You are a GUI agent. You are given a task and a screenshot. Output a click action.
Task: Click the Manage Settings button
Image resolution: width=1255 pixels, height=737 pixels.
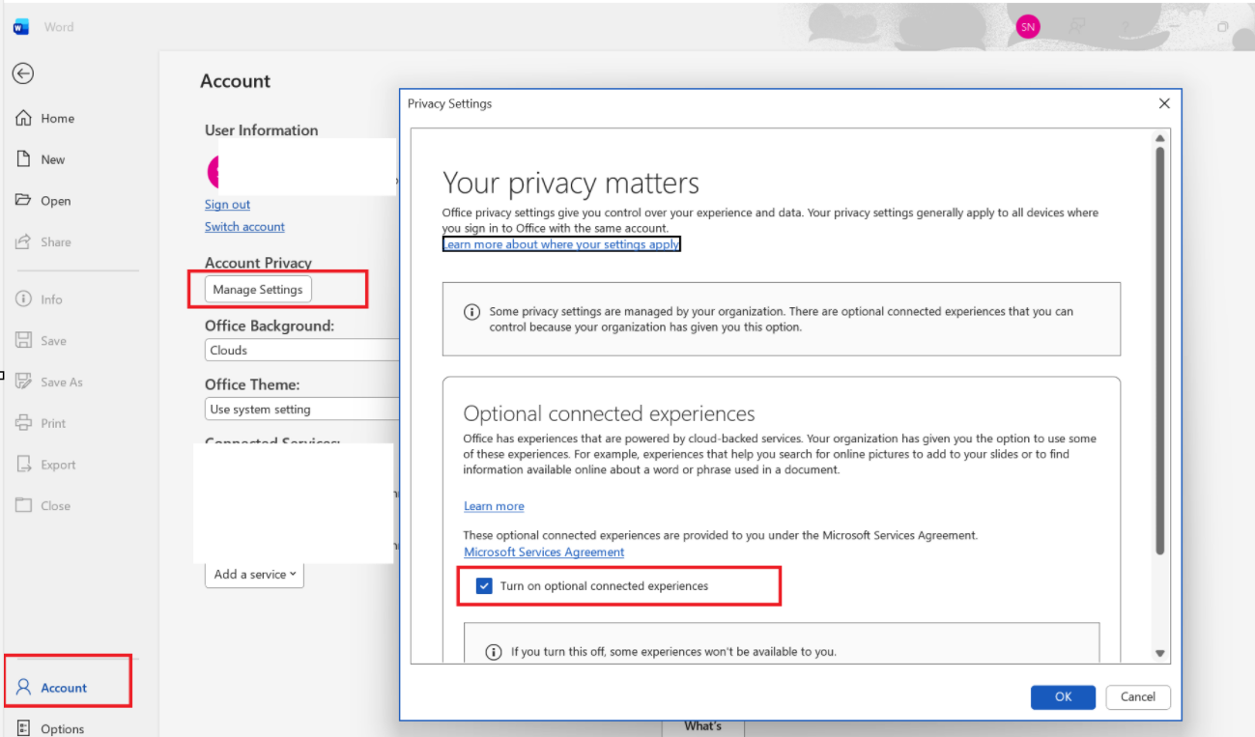pyautogui.click(x=258, y=289)
